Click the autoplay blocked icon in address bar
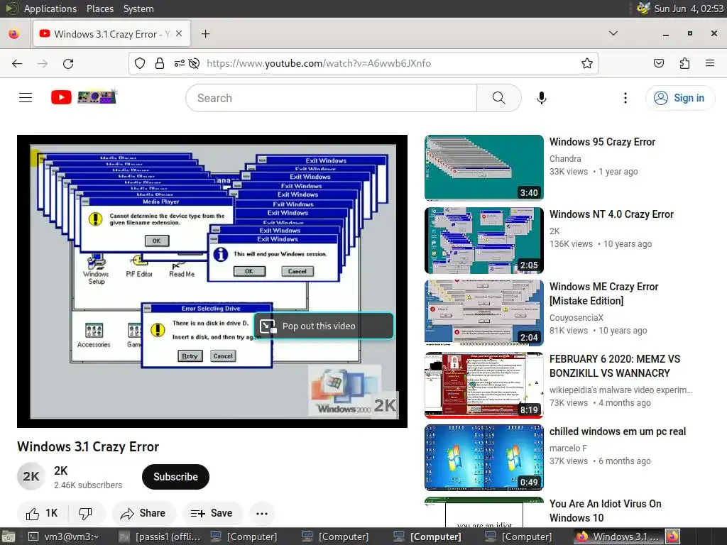727x545 pixels. point(195,63)
